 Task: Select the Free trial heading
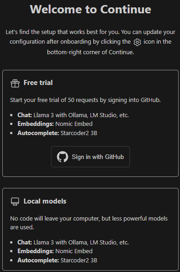38,83
